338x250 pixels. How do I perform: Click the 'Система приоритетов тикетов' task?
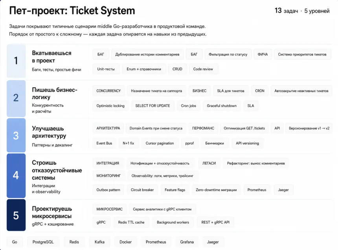(302, 55)
